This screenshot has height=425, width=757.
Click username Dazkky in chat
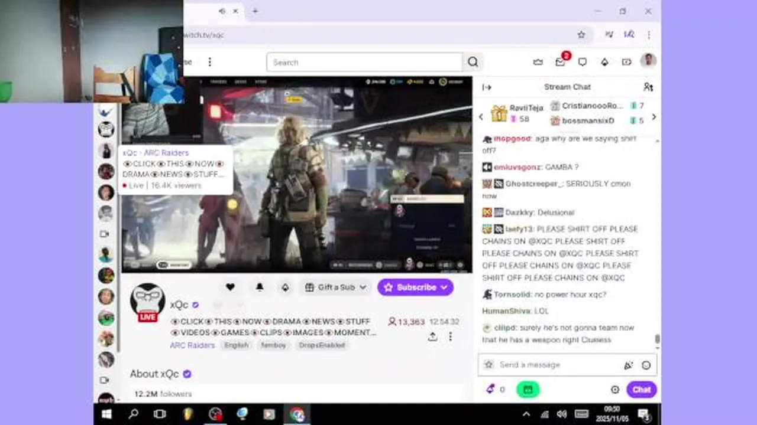[519, 212]
